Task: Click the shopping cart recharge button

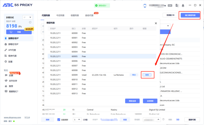Action: (x=19, y=32)
